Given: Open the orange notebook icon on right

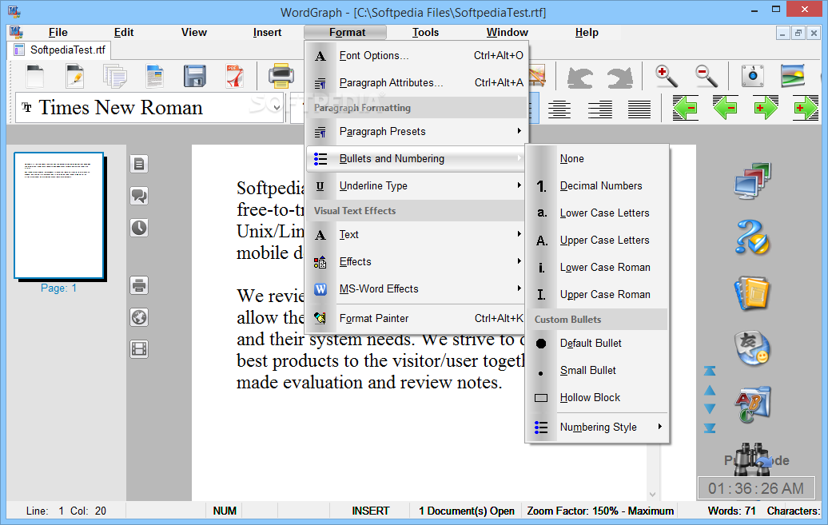Looking at the screenshot, I should coord(753,292).
